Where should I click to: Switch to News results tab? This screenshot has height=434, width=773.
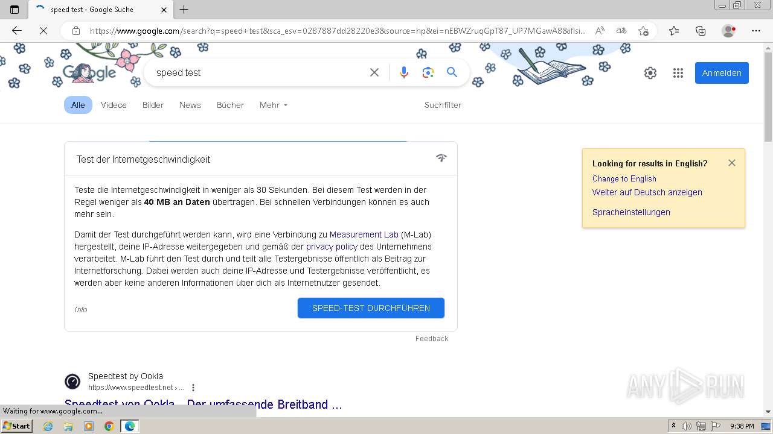(x=190, y=105)
